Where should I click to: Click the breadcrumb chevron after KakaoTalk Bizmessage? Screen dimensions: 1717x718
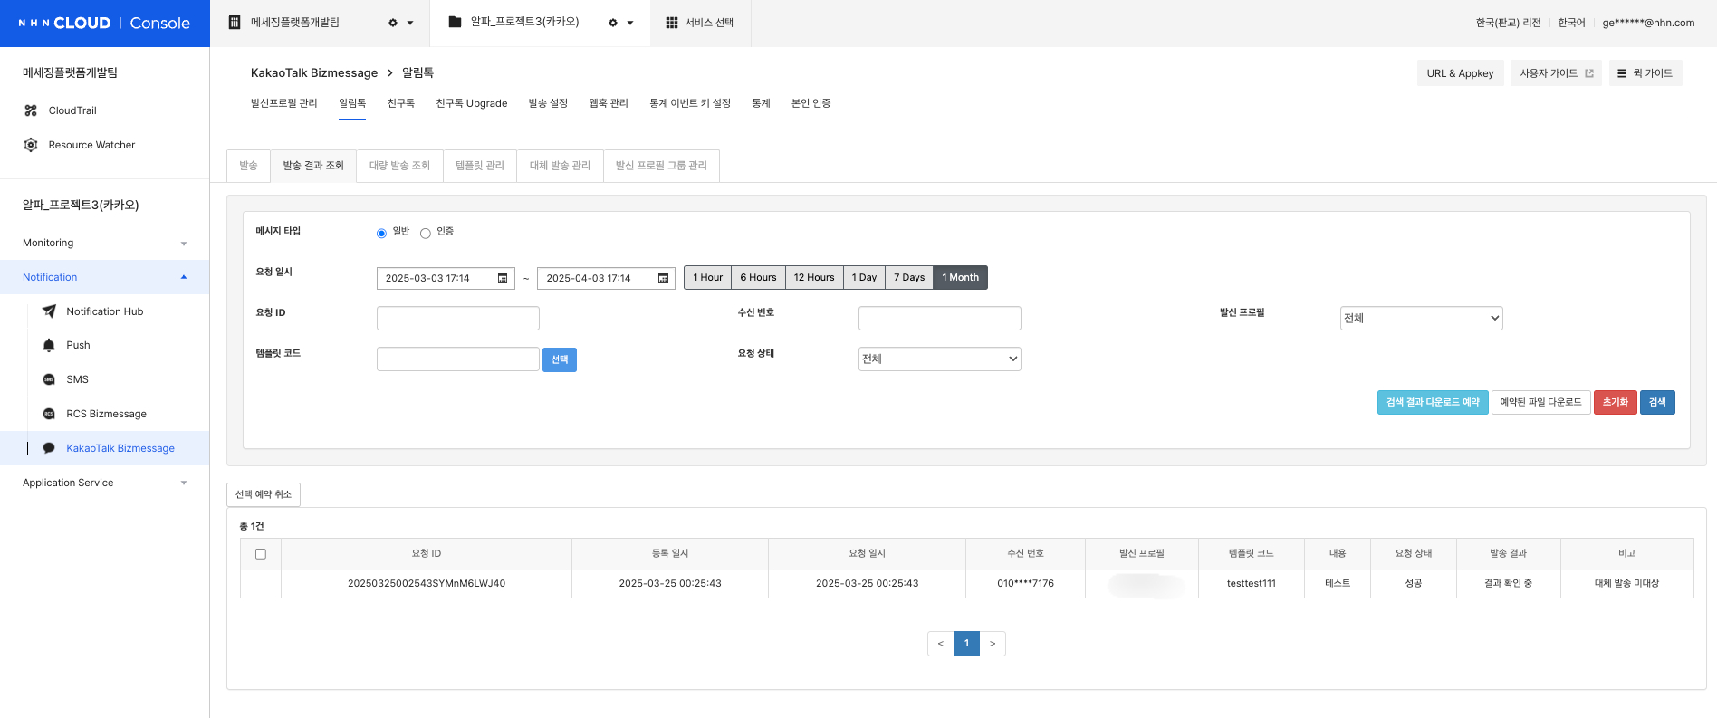click(390, 73)
